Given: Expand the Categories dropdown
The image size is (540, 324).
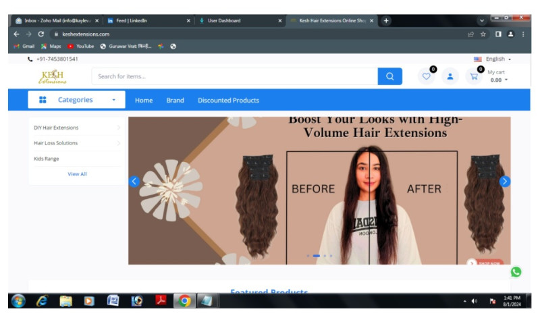Looking at the screenshot, I should [76, 100].
